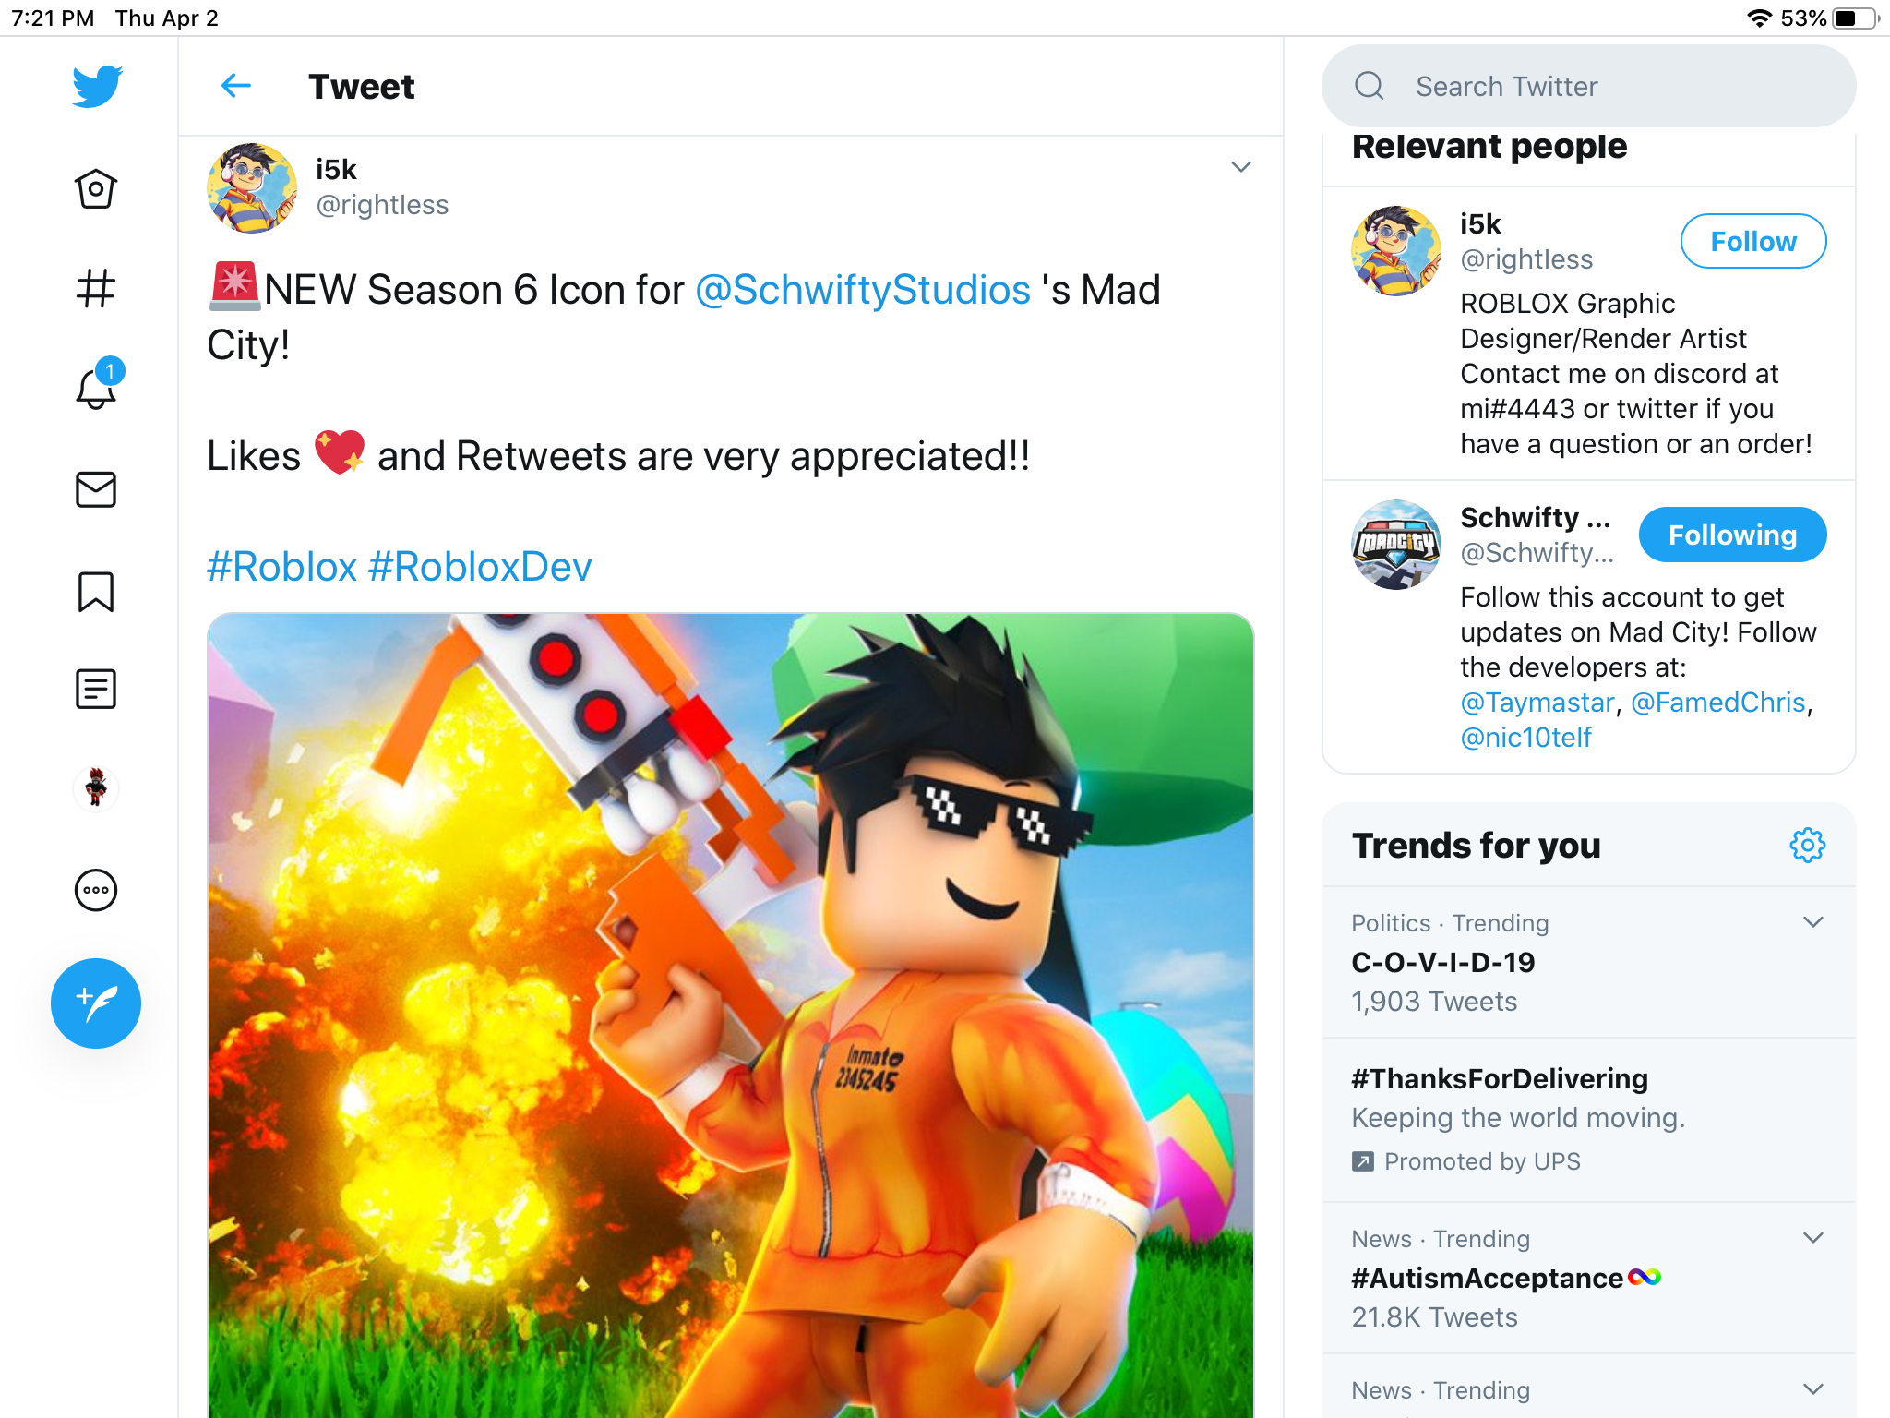Toggle Following for Schwifty Studios
The image size is (1890, 1418).
tap(1732, 535)
